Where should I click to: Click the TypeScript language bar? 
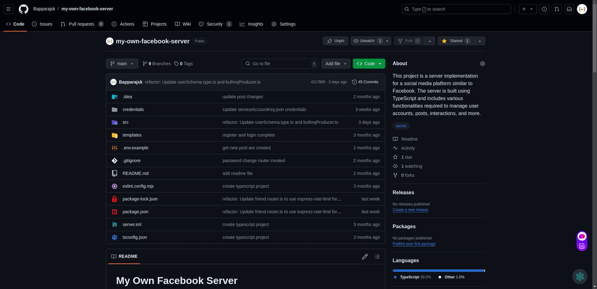437,270
